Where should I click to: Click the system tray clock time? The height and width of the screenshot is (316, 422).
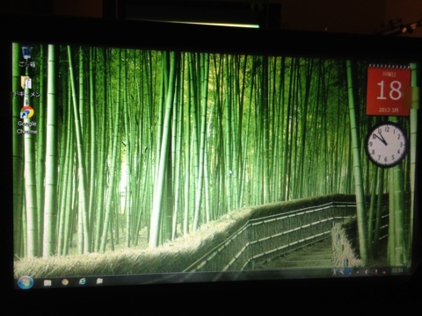coord(397,270)
